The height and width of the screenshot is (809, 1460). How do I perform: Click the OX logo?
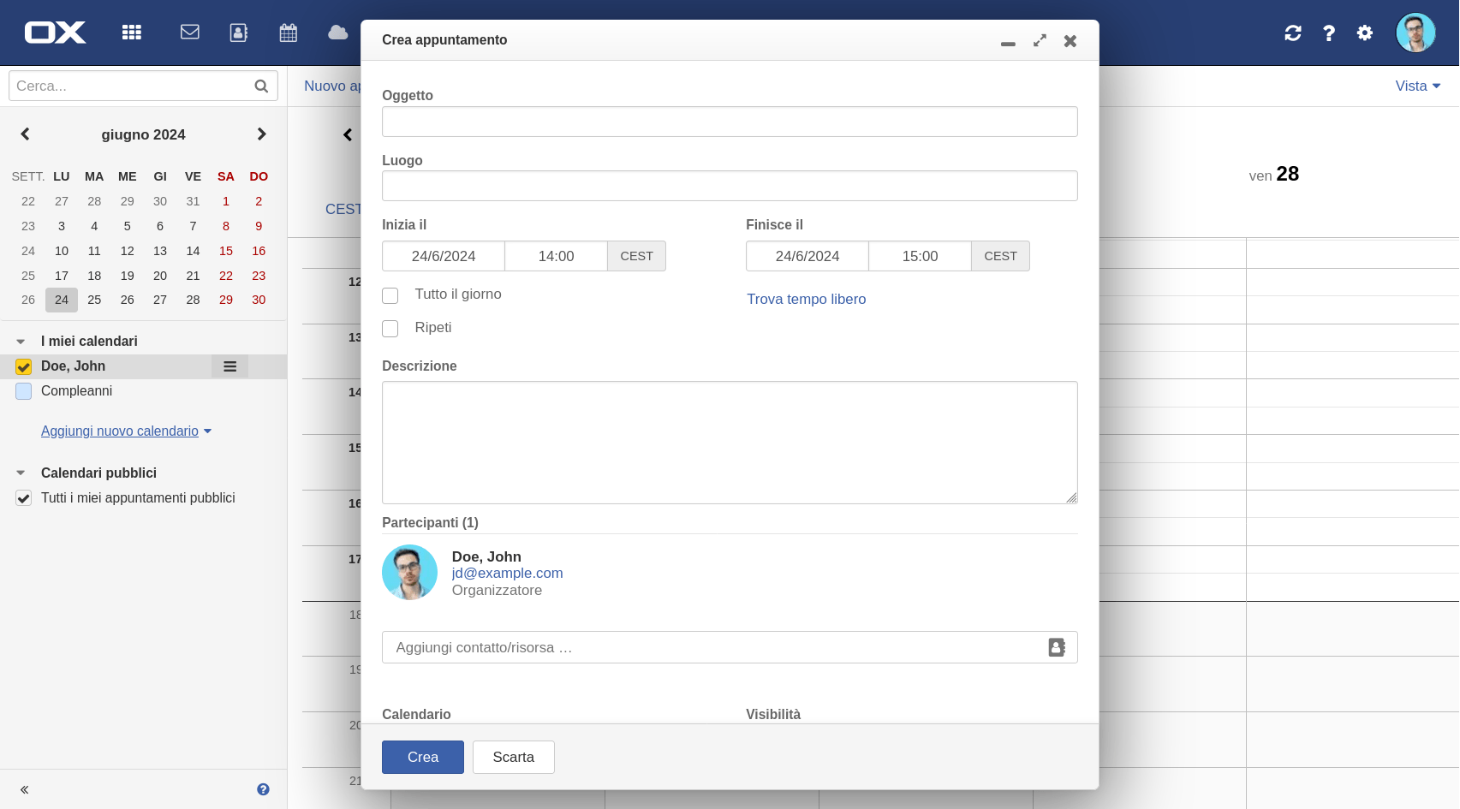coord(55,33)
